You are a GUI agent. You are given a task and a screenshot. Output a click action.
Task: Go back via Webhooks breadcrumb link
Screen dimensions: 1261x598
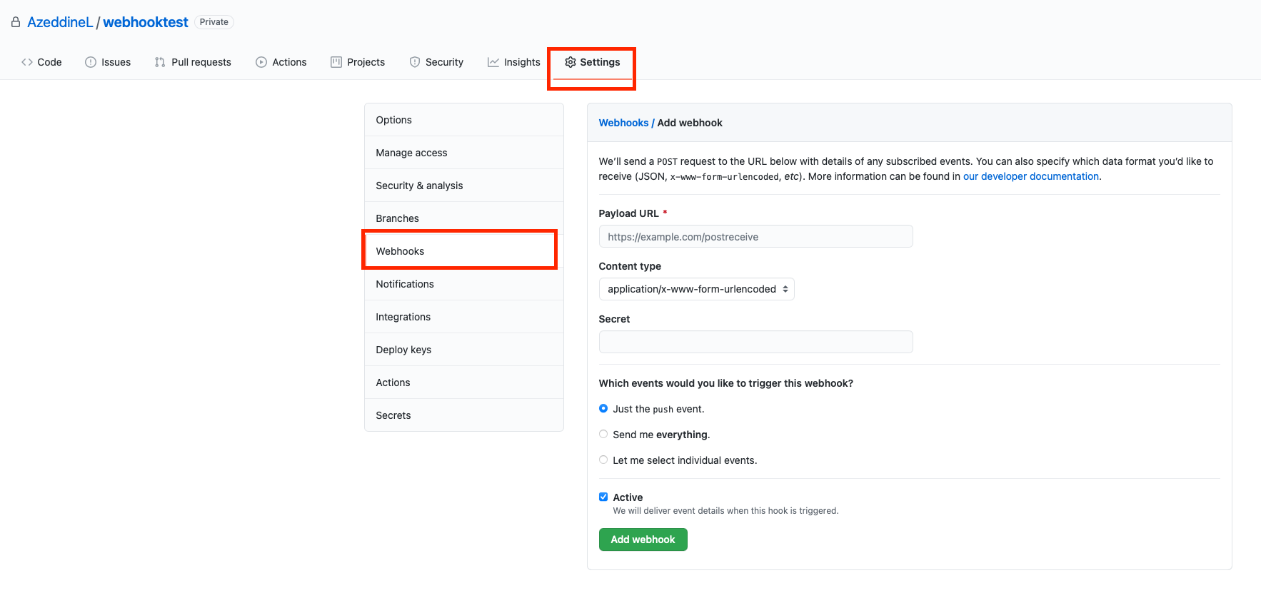pos(623,123)
